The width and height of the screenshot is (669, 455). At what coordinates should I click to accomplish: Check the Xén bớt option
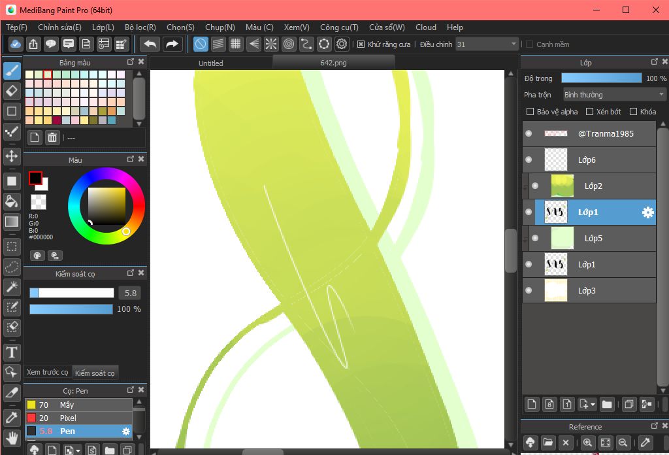[x=590, y=112]
